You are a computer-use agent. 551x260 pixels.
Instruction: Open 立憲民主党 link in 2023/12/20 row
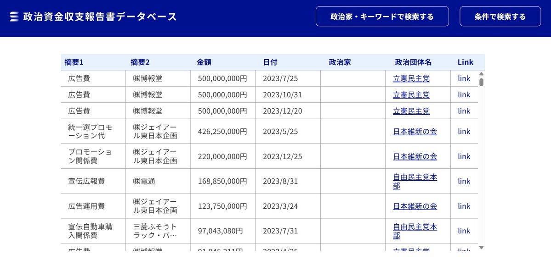click(x=411, y=111)
